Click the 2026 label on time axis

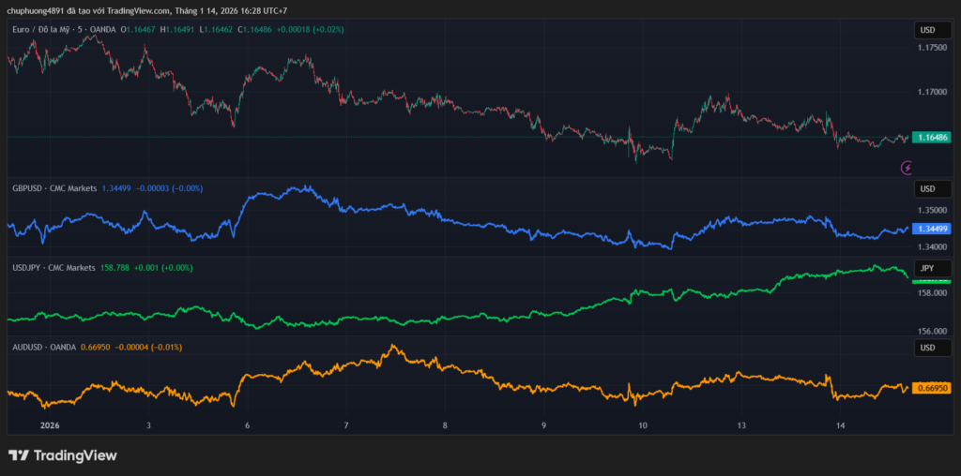50,425
